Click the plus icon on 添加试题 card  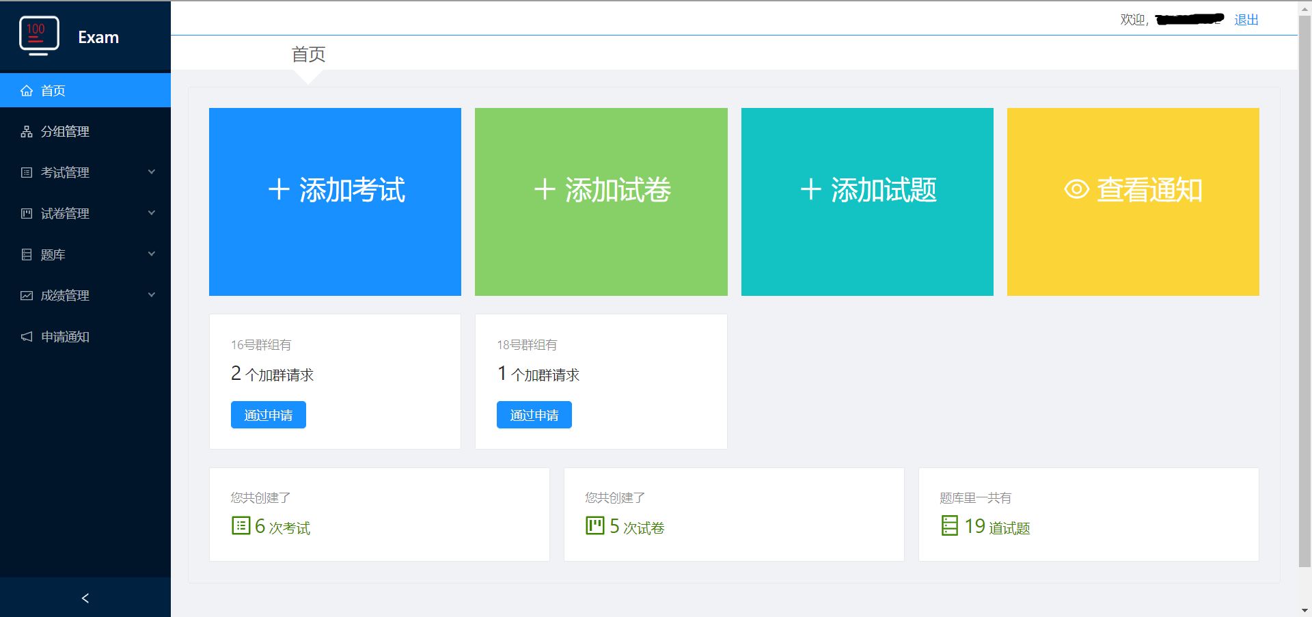tap(810, 189)
